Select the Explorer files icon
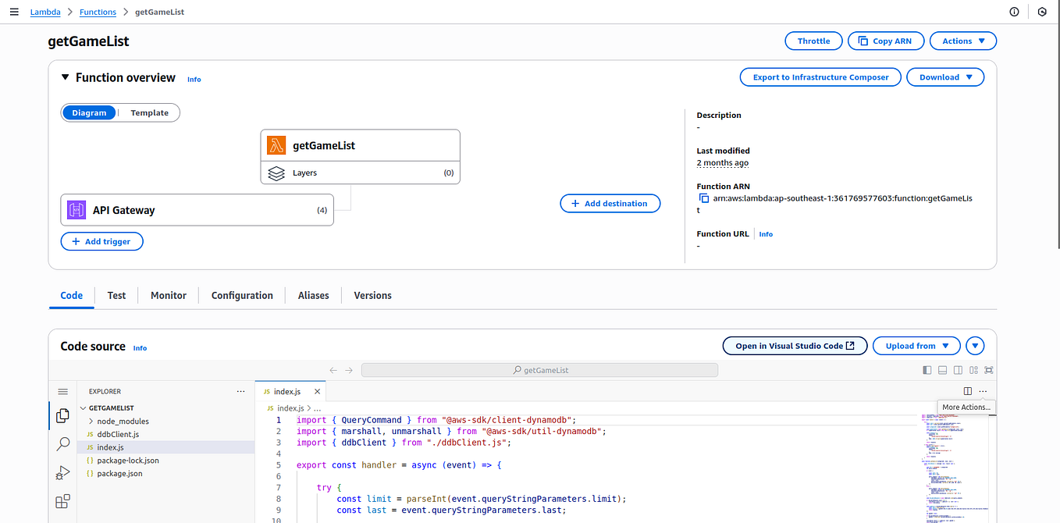The width and height of the screenshot is (1060, 523). (x=62, y=416)
